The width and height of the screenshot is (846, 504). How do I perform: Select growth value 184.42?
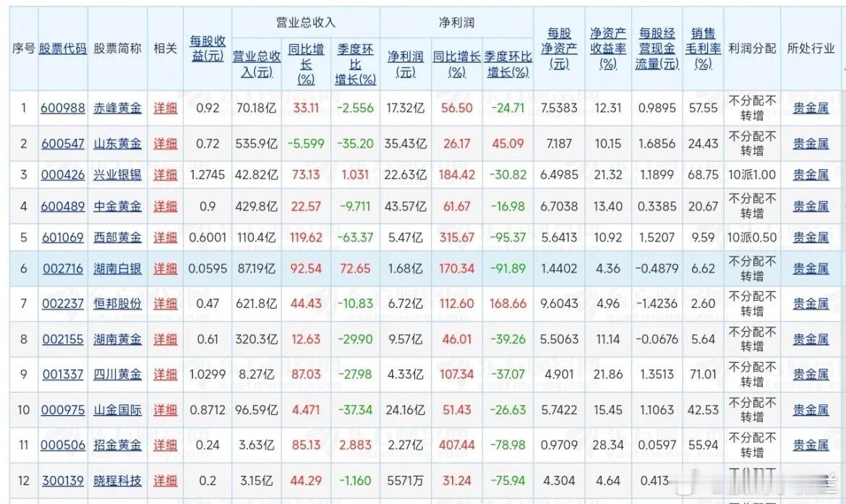pos(456,175)
